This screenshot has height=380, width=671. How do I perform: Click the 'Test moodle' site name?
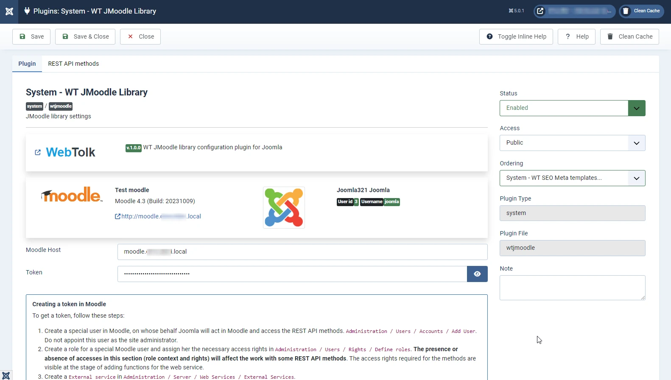pos(132,190)
